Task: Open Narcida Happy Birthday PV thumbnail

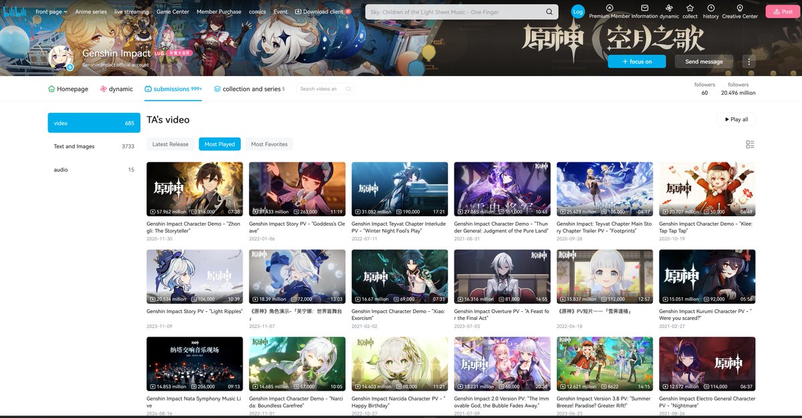Action: pyautogui.click(x=400, y=364)
